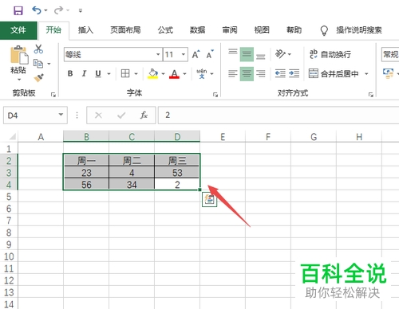Click the increase indent icon
The width and height of the screenshot is (399, 309).
click(x=294, y=73)
